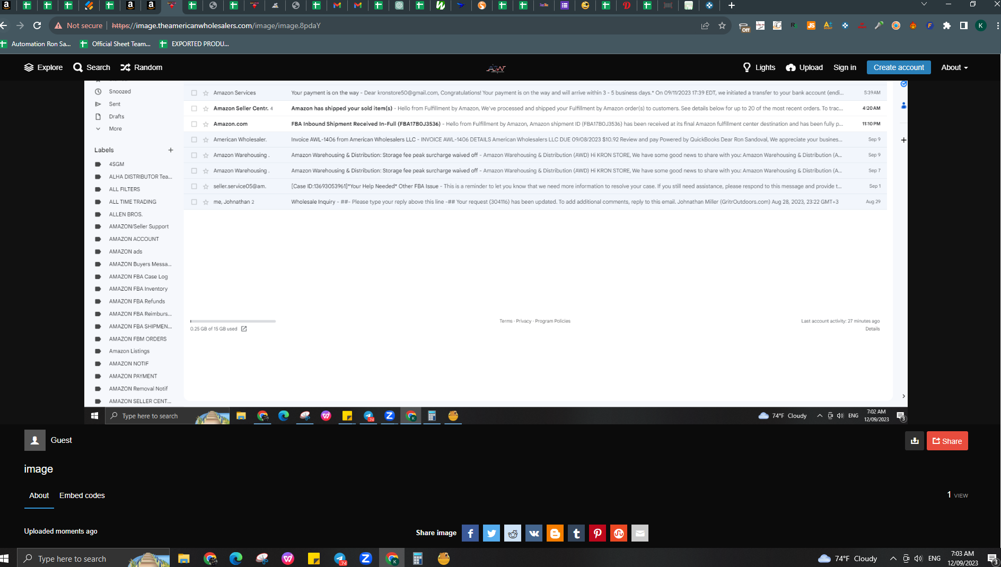
Task: Tick the checkbox for the Amazon.com email
Action: [x=194, y=124]
